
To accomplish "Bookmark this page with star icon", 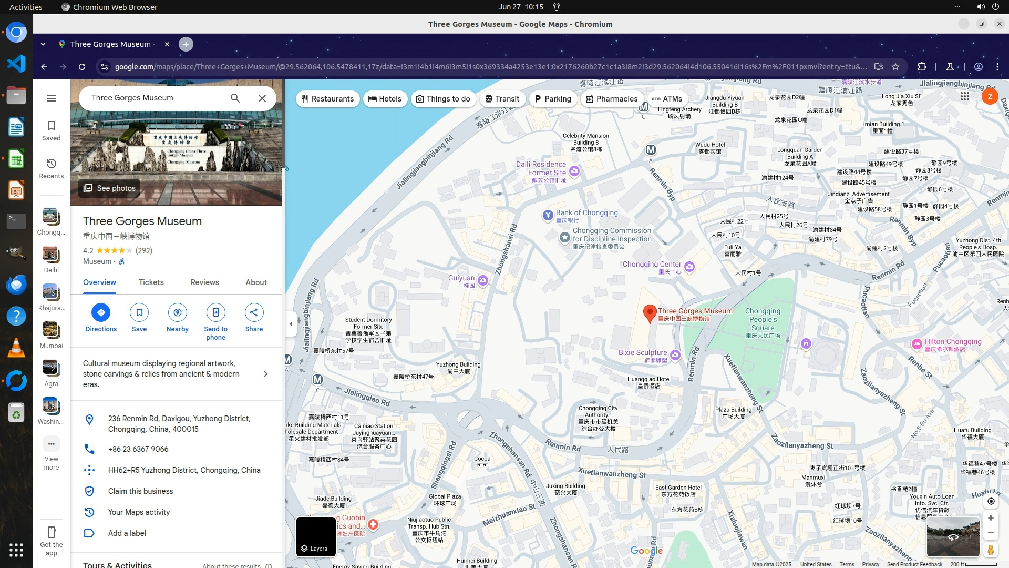I will click(895, 67).
